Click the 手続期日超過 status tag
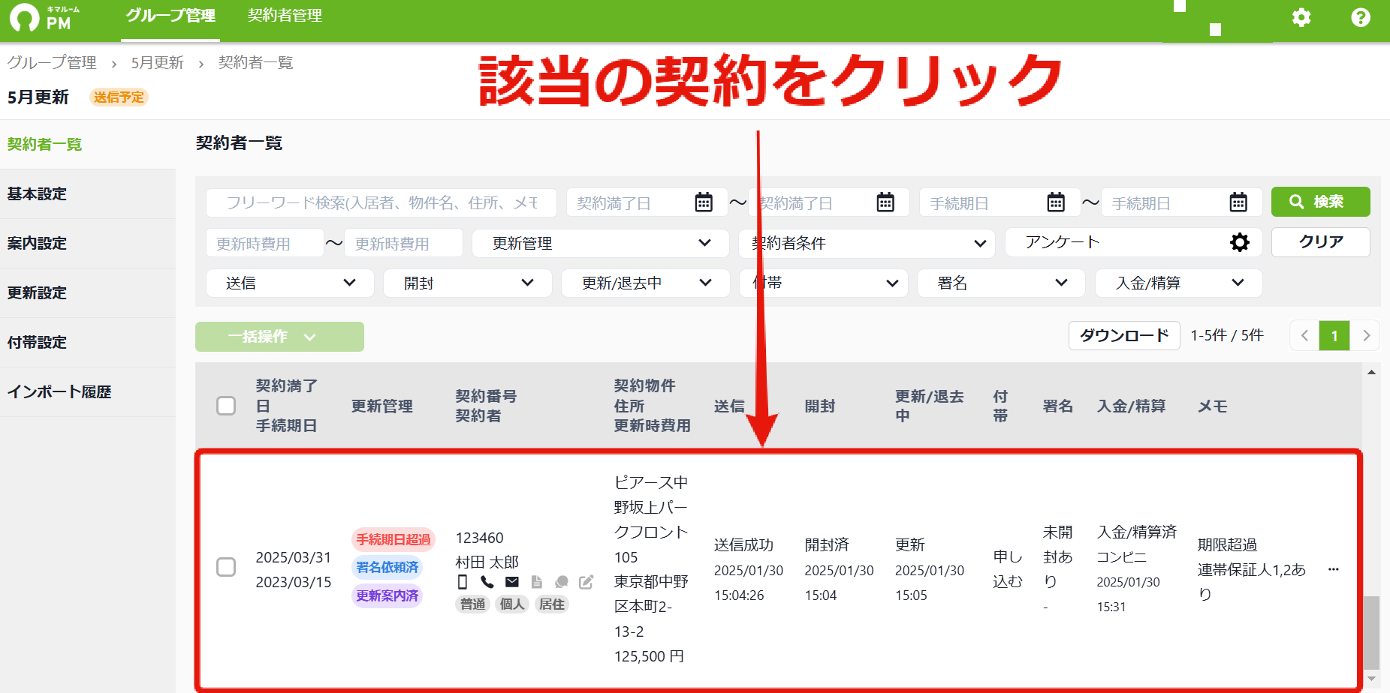 [393, 539]
